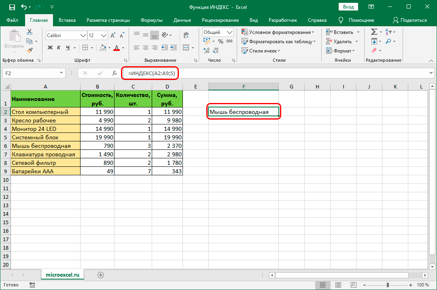Image resolution: width=437 pixels, height=290 pixels.
Task: Expand the Общий number format dropdown
Action: point(230,32)
